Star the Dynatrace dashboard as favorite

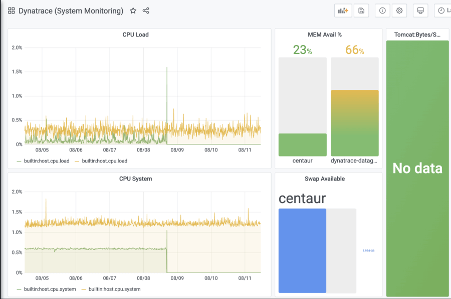[x=133, y=10]
